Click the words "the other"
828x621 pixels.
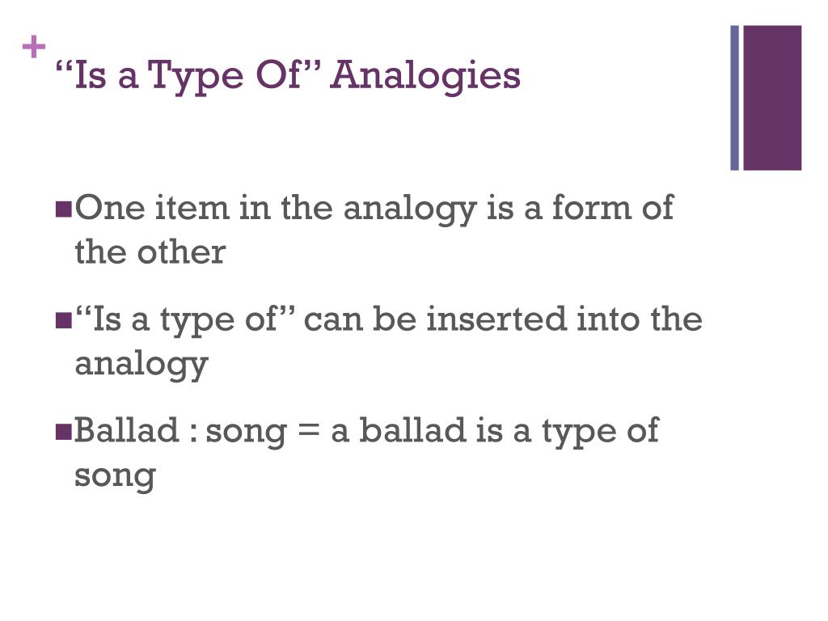(x=150, y=252)
